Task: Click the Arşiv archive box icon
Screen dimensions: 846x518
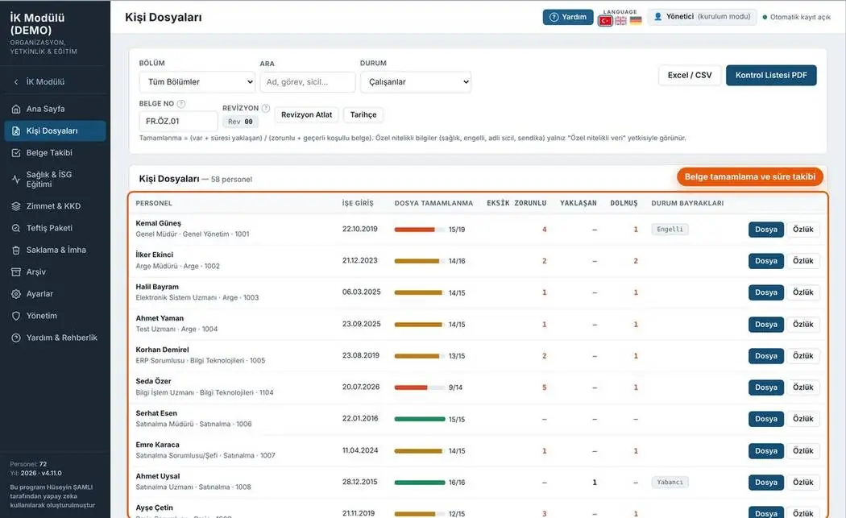Action: 16,272
